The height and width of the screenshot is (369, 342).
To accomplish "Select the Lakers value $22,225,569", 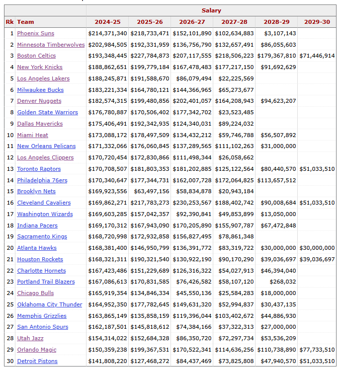I will pyautogui.click(x=236, y=78).
